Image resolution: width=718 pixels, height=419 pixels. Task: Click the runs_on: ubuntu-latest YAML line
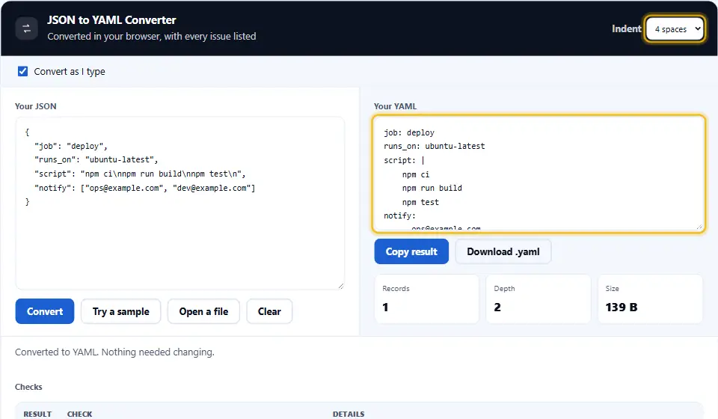[434, 146]
